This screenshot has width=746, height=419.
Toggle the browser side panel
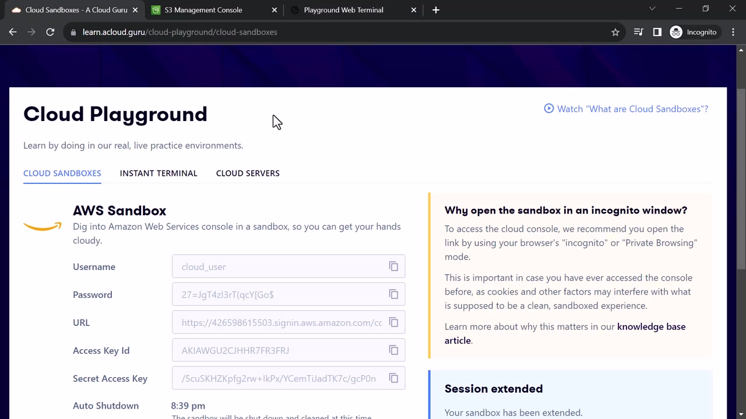click(x=657, y=32)
